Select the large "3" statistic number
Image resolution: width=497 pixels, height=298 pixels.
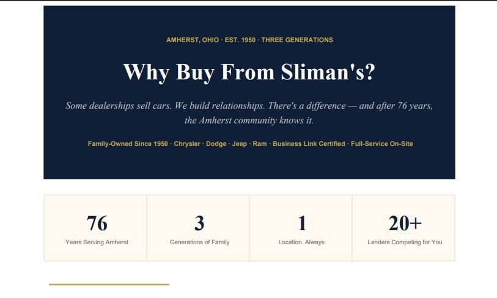(199, 223)
